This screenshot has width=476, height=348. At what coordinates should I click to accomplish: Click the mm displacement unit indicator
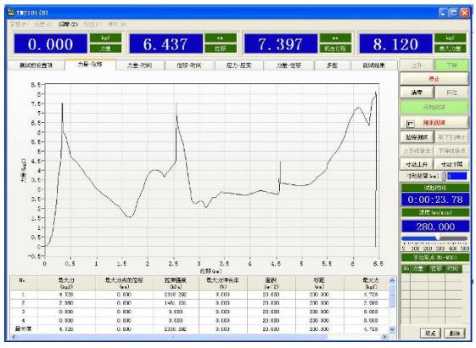pyautogui.click(x=221, y=38)
